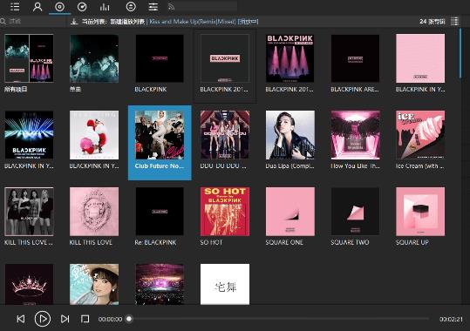Click the download arrow icon before playlist name
The height and width of the screenshot is (331, 470).
click(74, 22)
